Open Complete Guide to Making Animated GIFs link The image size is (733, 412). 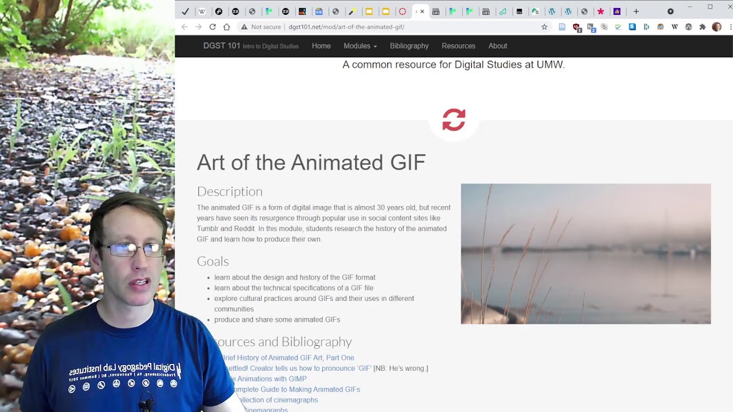[297, 389]
